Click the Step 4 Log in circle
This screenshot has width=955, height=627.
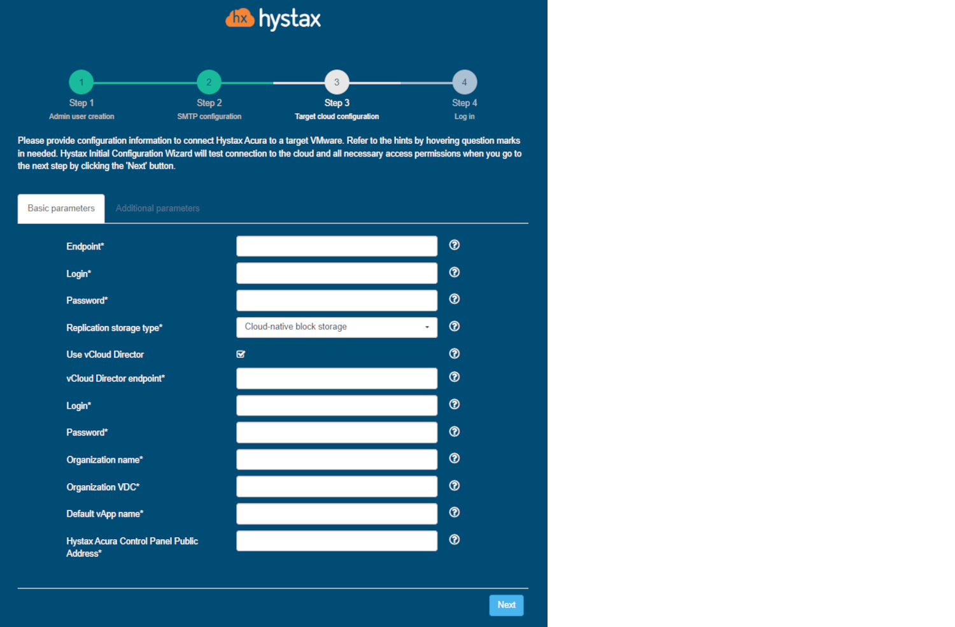(x=464, y=82)
